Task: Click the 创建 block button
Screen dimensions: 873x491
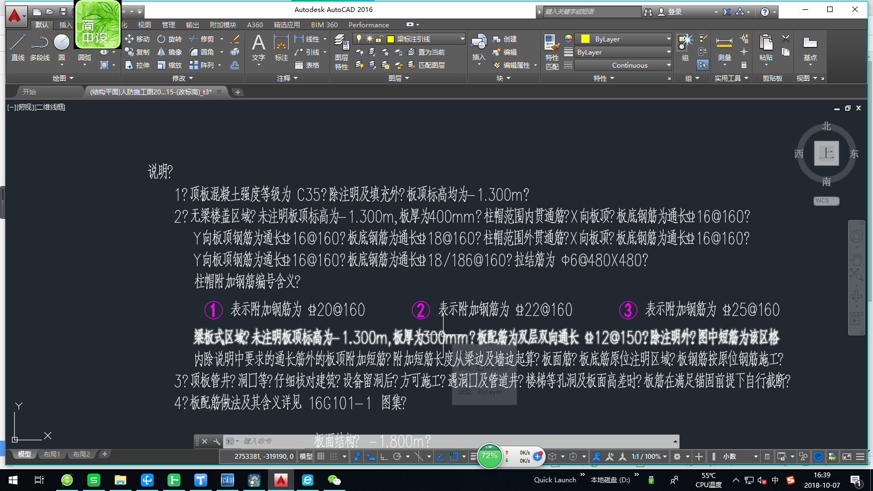Action: pos(505,39)
